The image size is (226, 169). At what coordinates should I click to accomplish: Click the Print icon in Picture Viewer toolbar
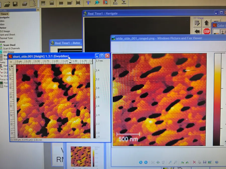click(x=199, y=162)
